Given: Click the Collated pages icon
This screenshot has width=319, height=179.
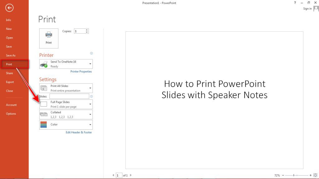Looking at the screenshot, I should point(44,114).
